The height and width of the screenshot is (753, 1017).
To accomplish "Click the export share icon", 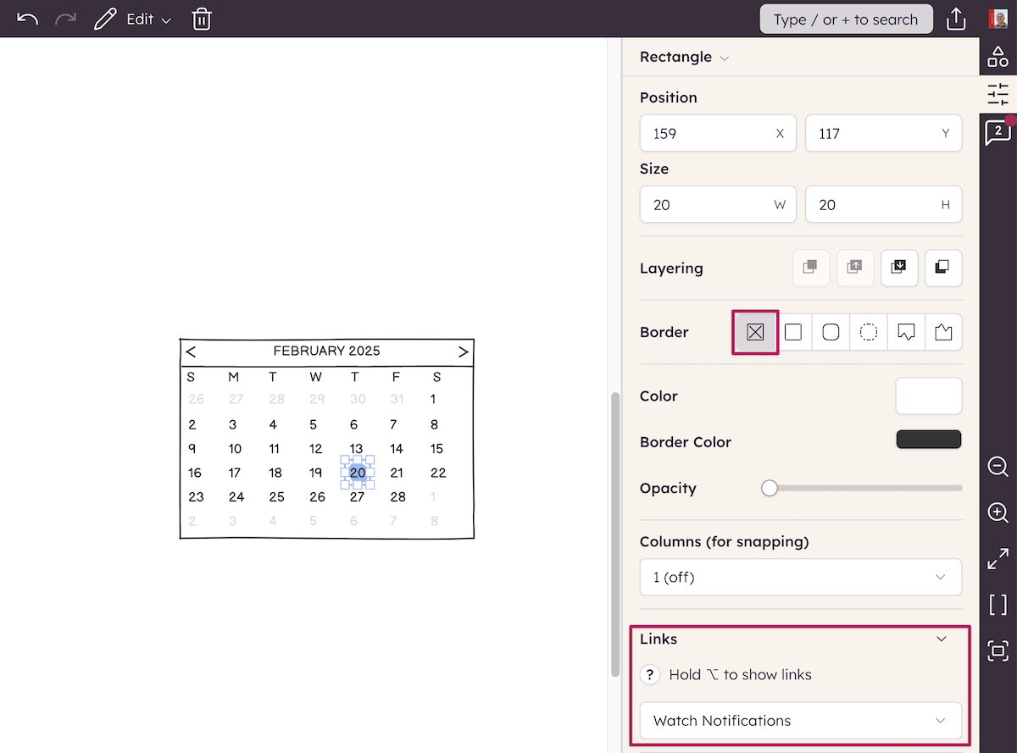I will 956,19.
